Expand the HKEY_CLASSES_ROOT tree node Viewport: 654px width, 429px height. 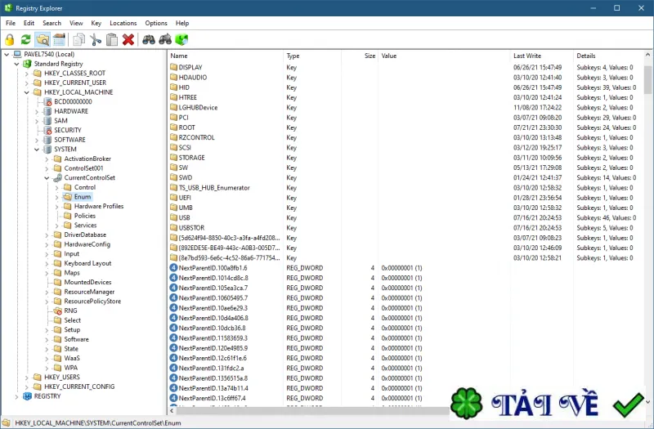[x=27, y=74]
